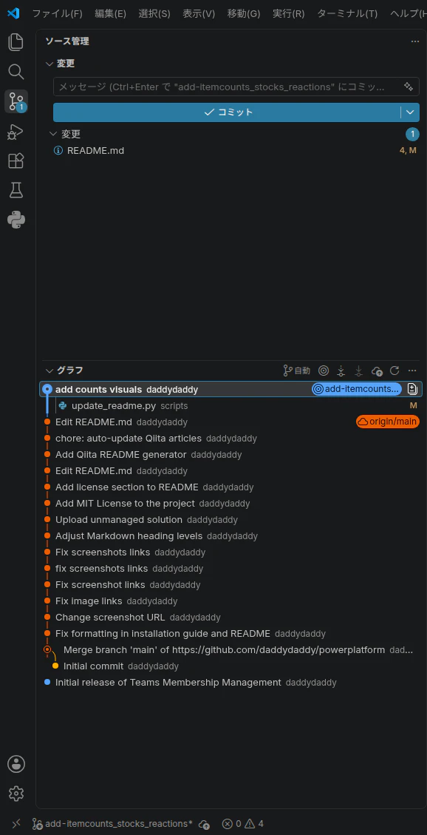Collapse the 変更 changes group
This screenshot has height=835, width=427.
tap(52, 134)
